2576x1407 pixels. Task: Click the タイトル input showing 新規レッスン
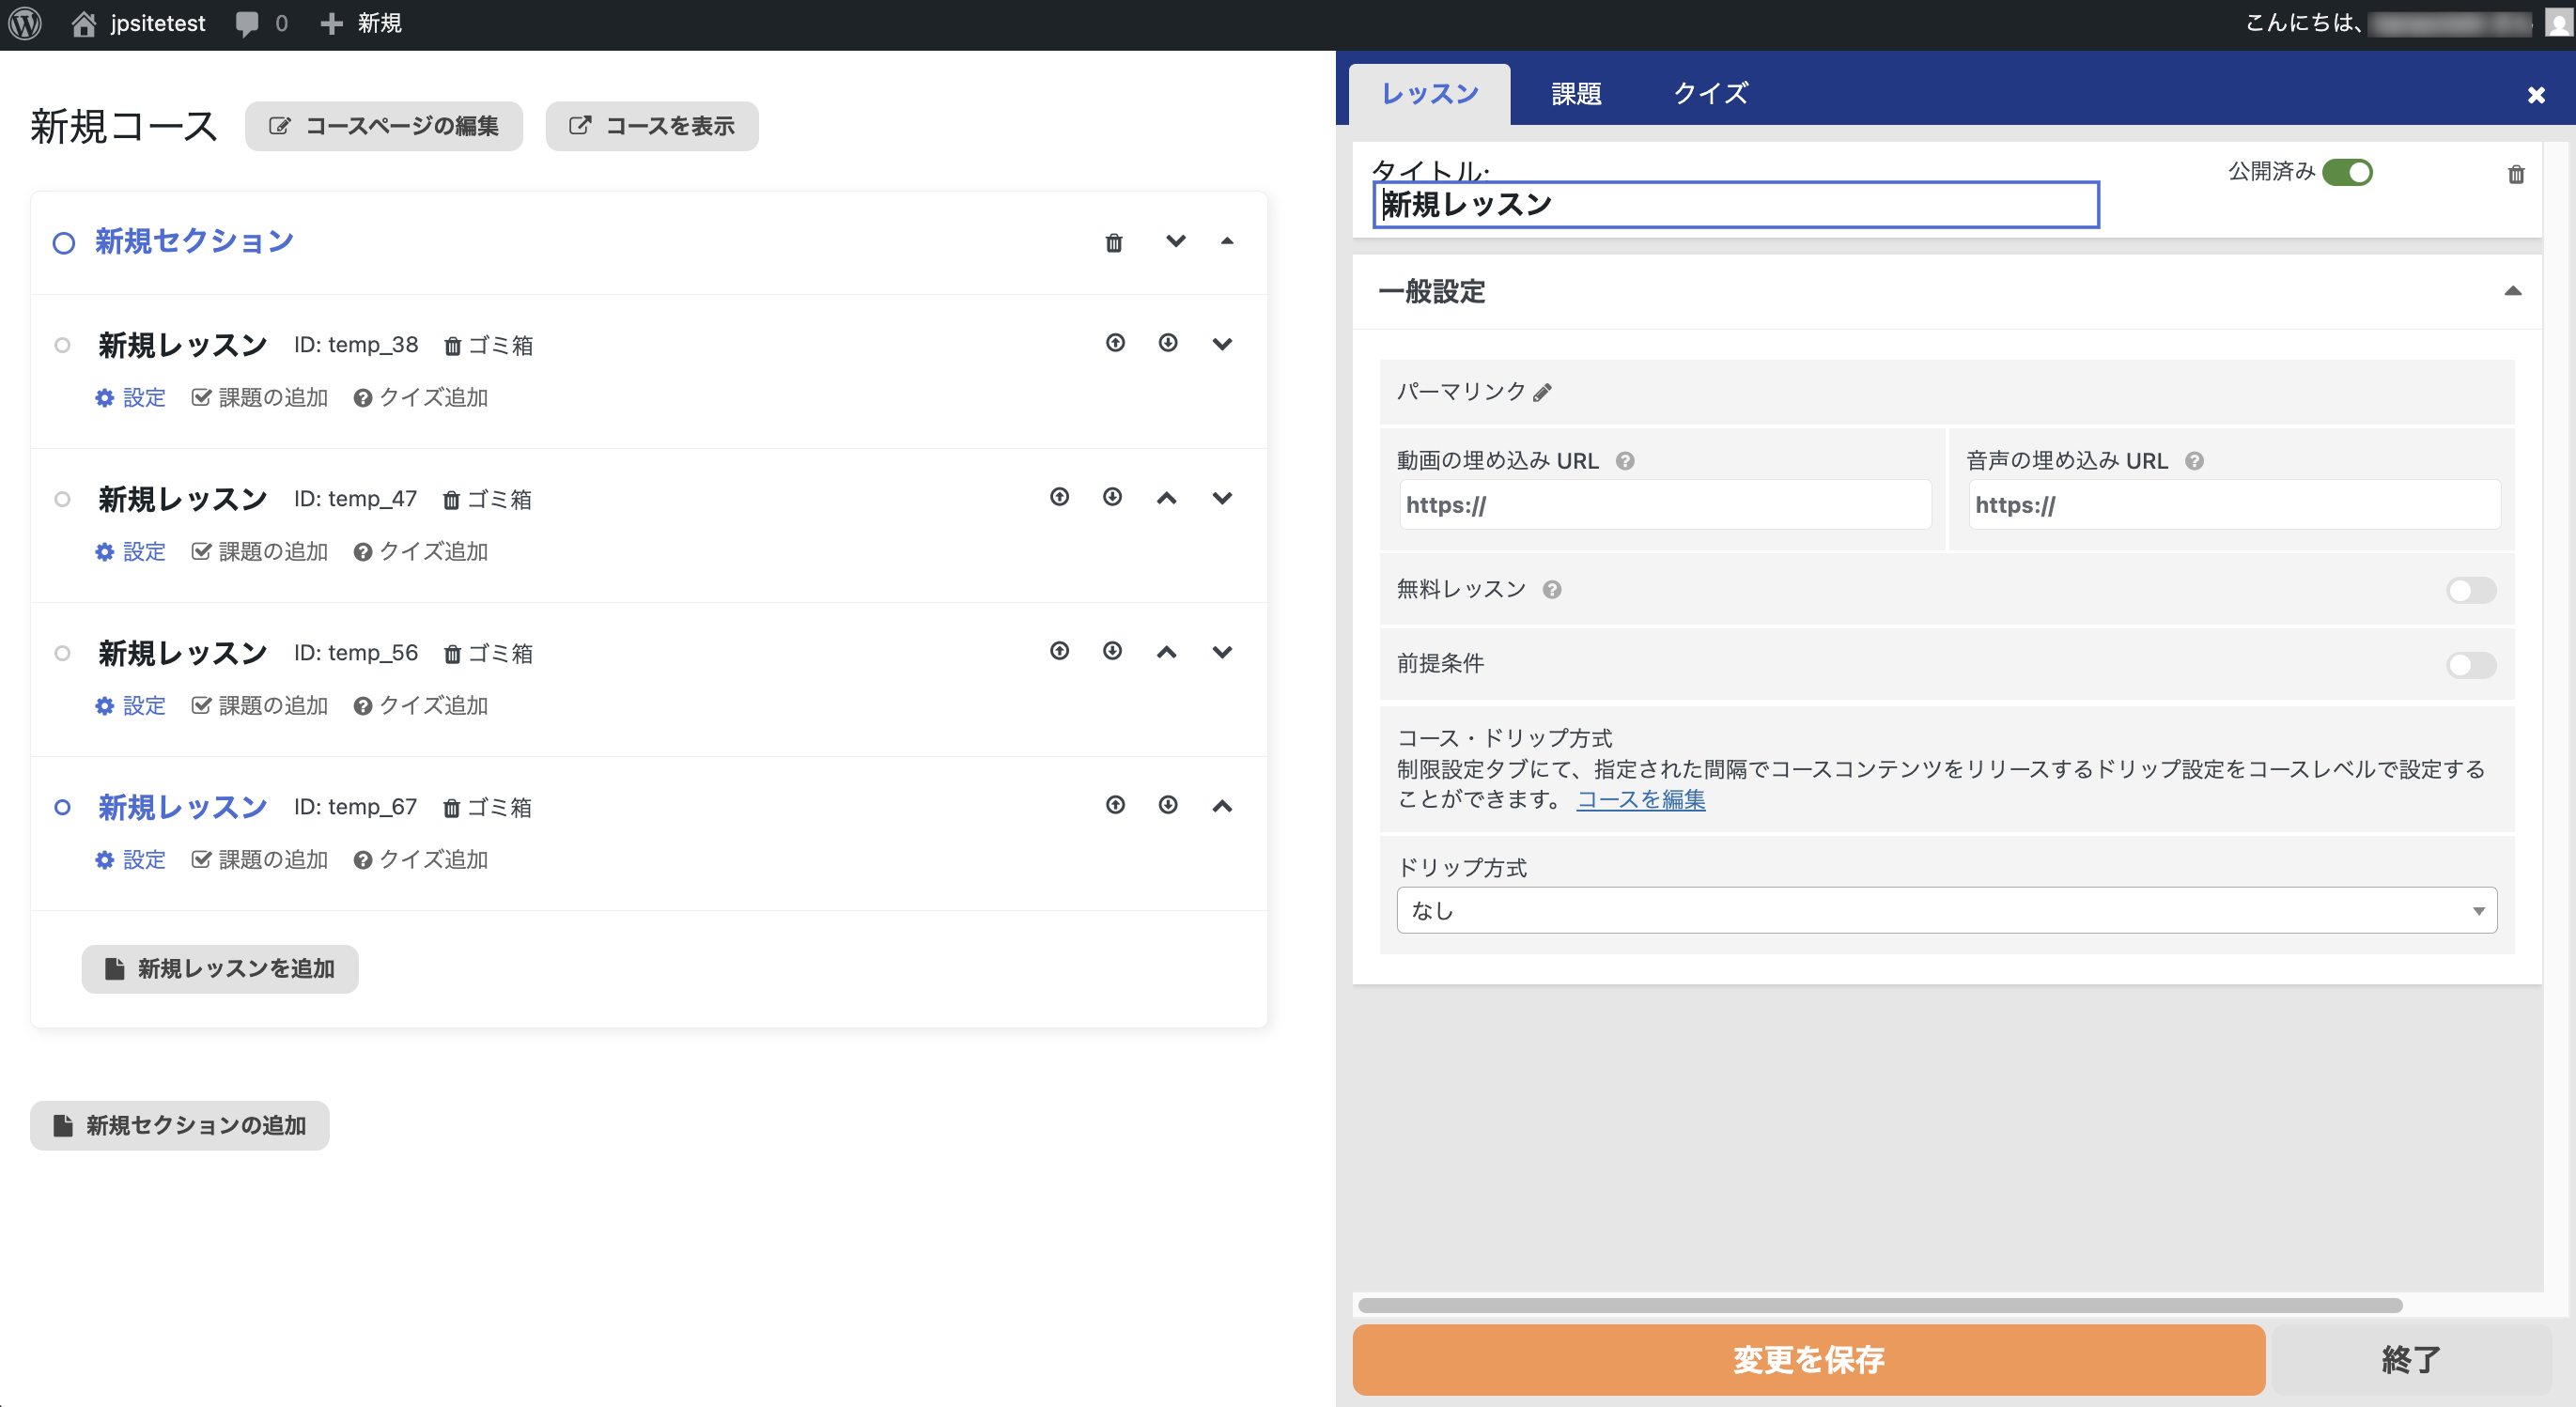(1737, 205)
